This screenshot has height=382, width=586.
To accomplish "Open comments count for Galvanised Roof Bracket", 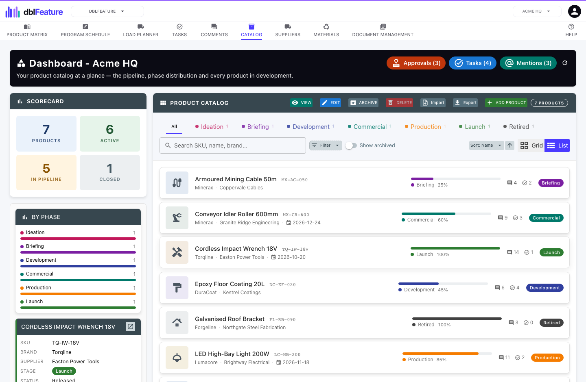I will coord(514,323).
